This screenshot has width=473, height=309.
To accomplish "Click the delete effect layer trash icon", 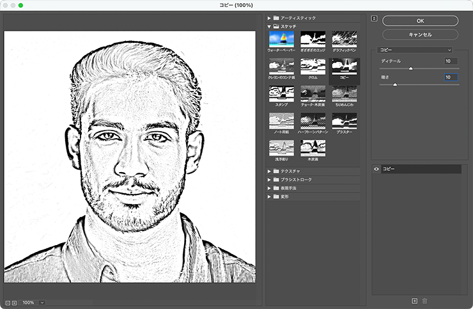I will pos(424,300).
